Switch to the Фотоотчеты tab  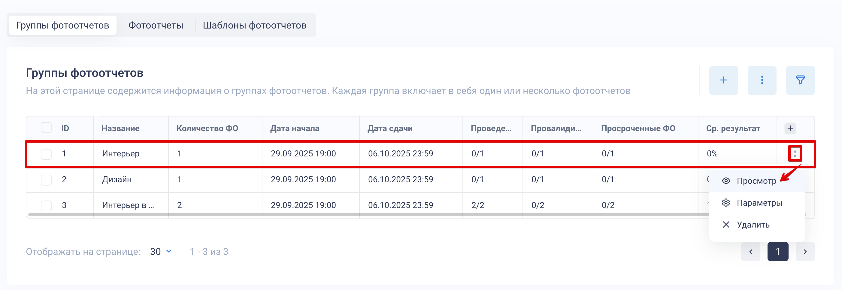tap(156, 25)
